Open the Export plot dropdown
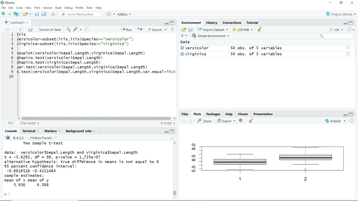 pyautogui.click(x=226, y=121)
